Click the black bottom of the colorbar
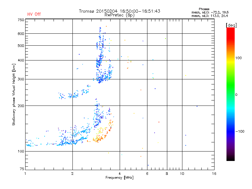 pos(231,158)
